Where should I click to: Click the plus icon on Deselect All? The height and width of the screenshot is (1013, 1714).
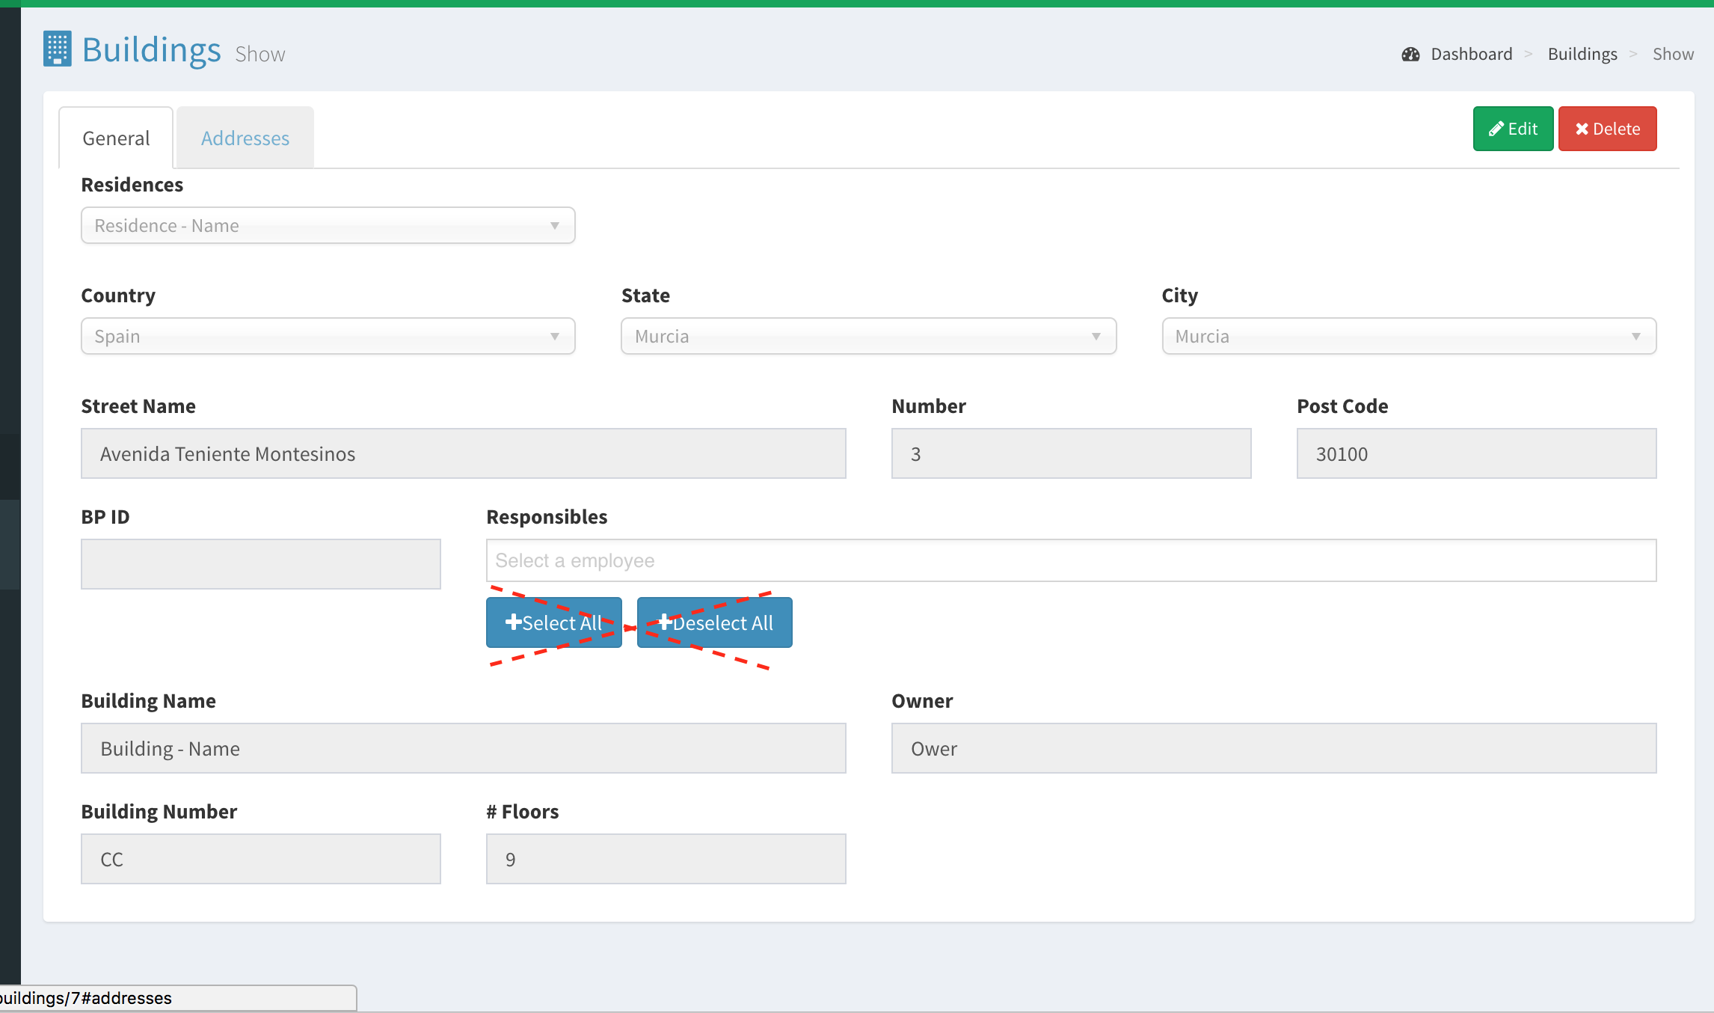pos(665,622)
